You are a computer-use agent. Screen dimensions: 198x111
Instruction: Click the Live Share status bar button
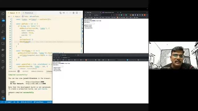point(38,102)
